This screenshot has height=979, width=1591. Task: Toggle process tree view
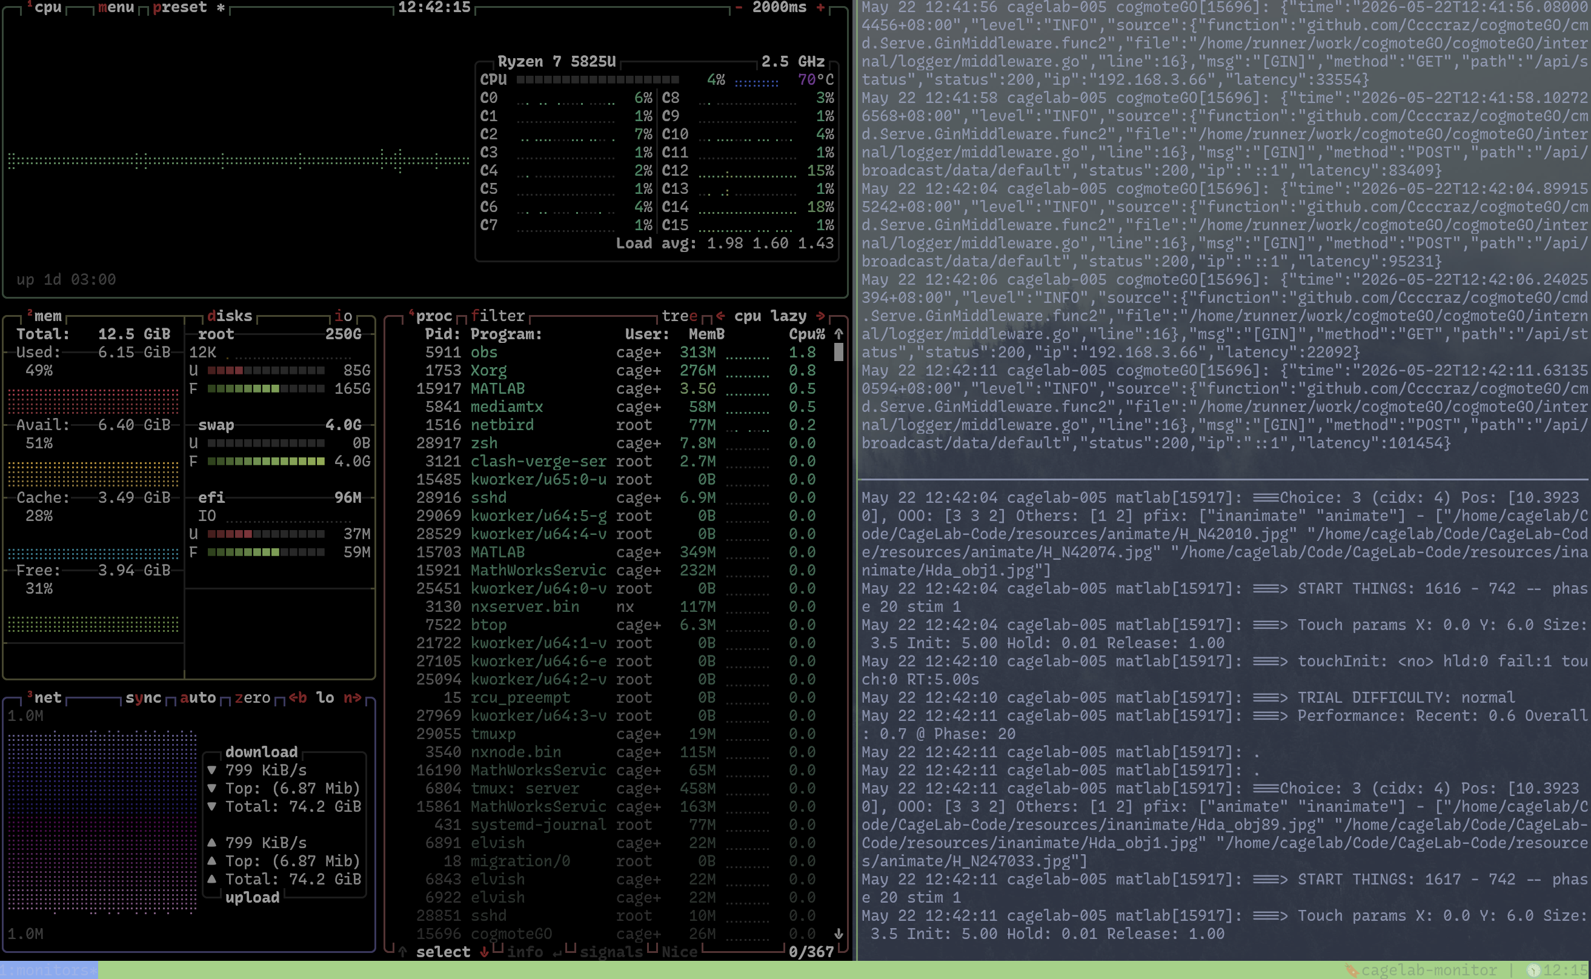(679, 316)
